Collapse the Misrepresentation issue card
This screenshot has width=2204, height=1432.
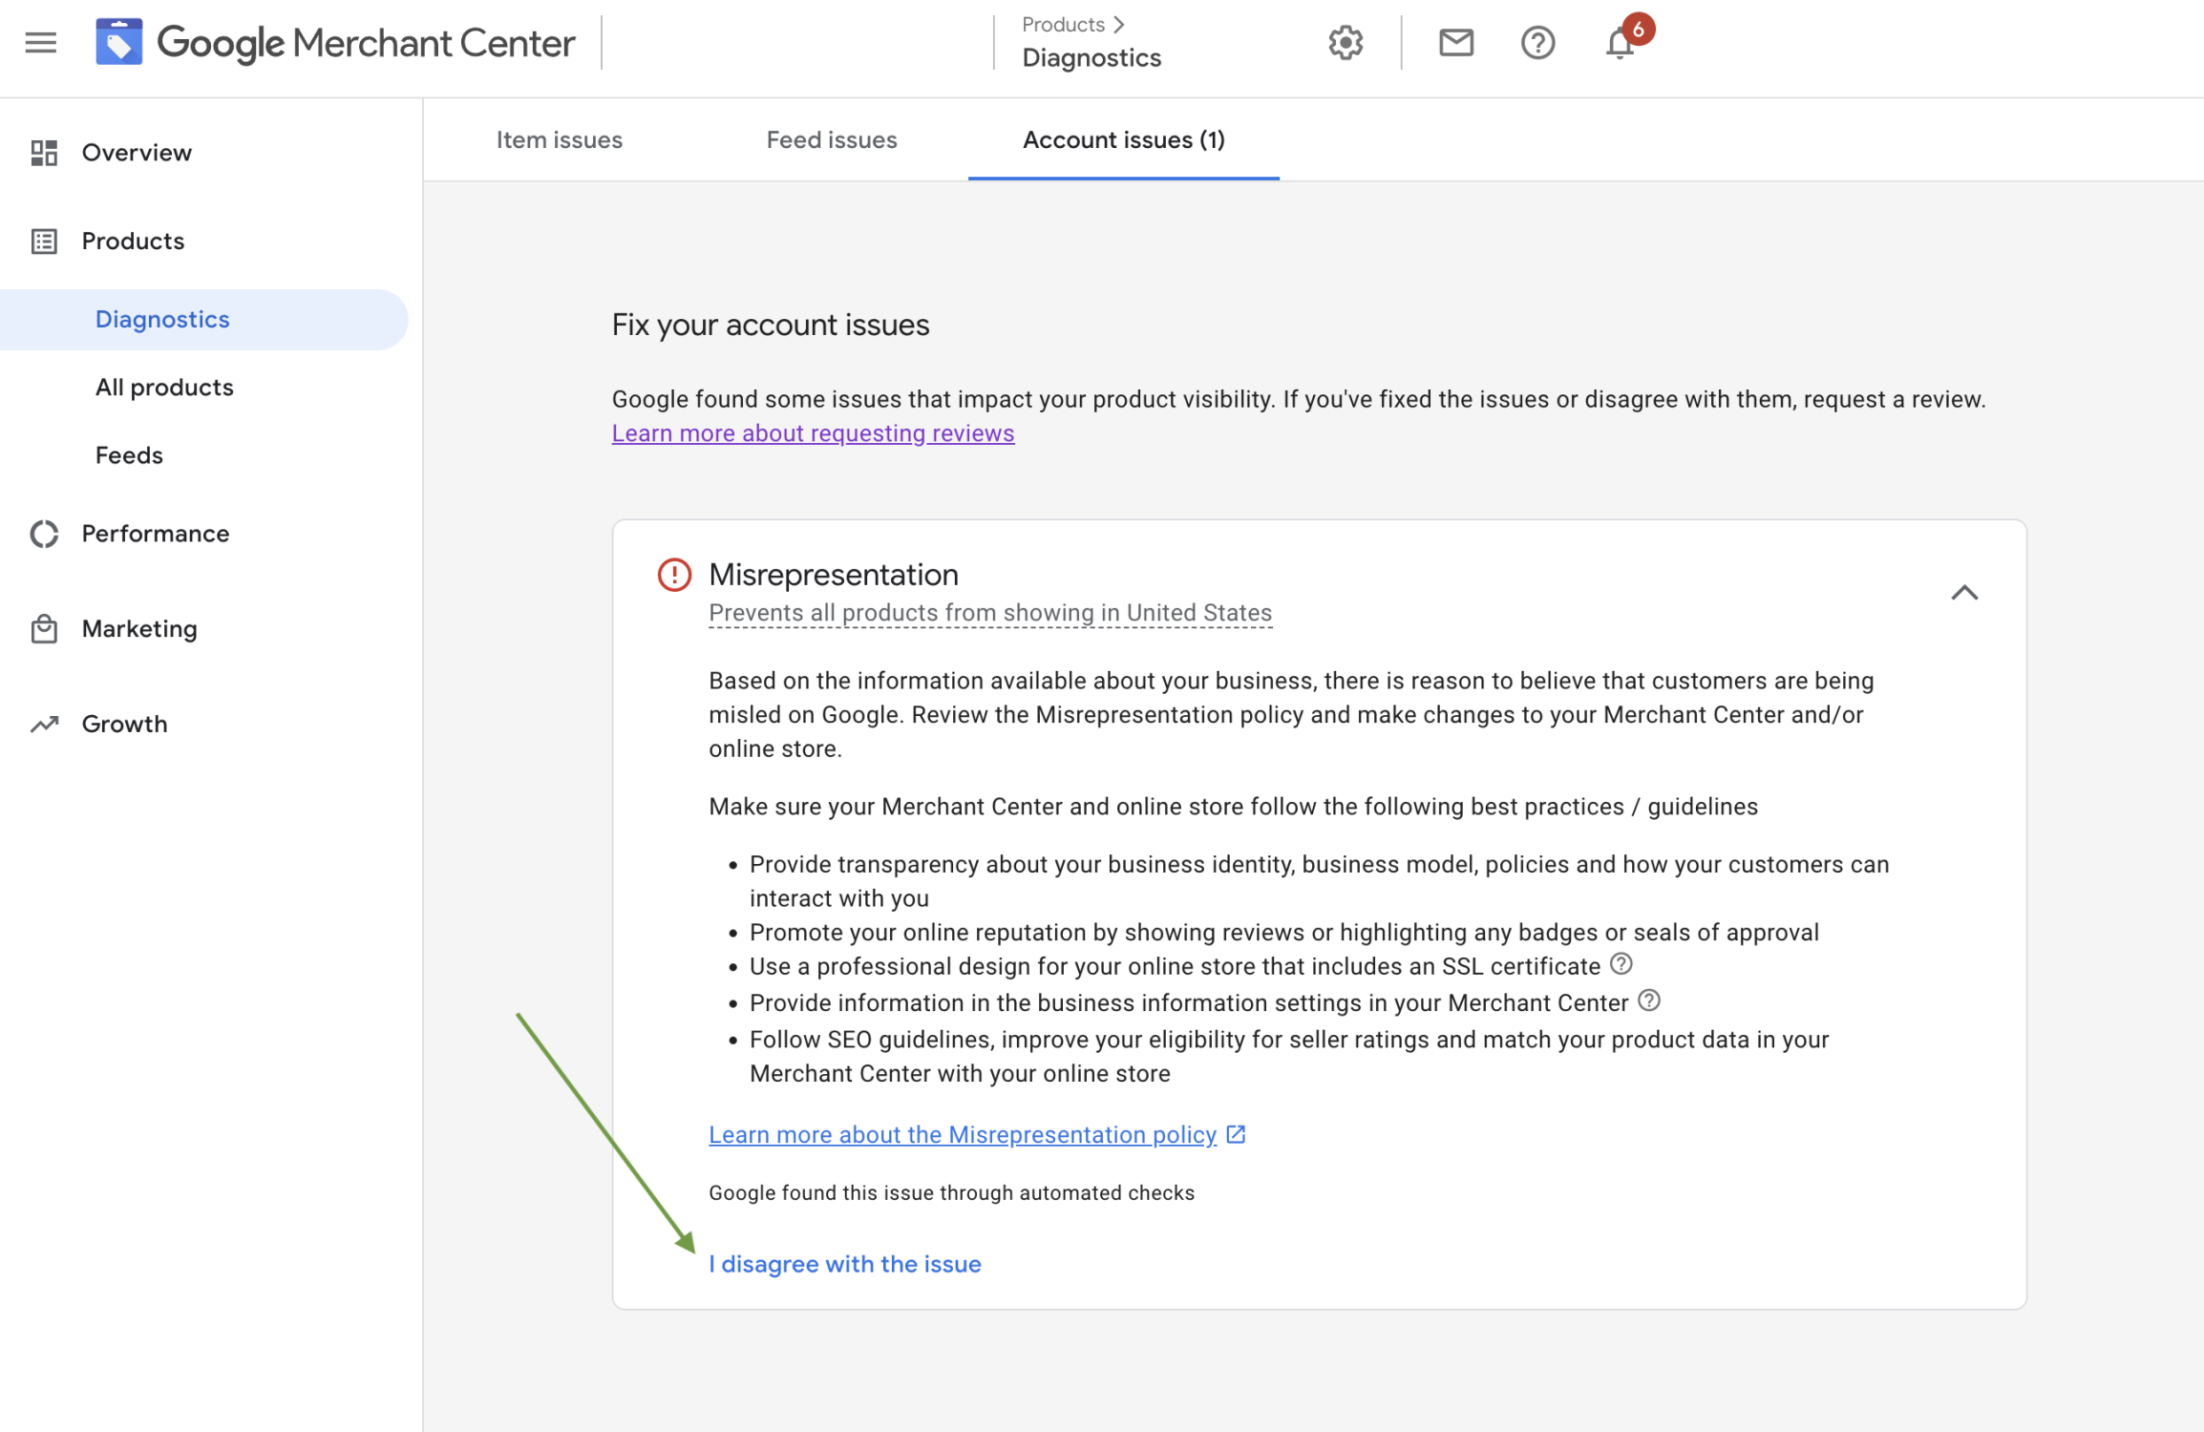coord(1963,593)
